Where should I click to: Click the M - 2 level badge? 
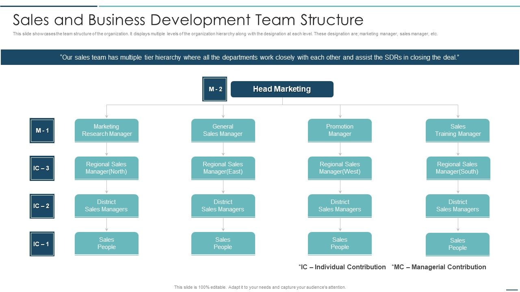[x=215, y=89]
